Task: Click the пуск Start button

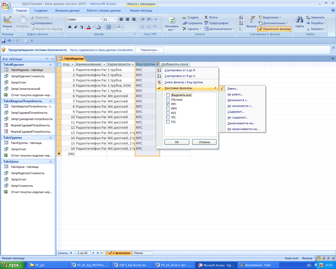Action: click(13, 265)
